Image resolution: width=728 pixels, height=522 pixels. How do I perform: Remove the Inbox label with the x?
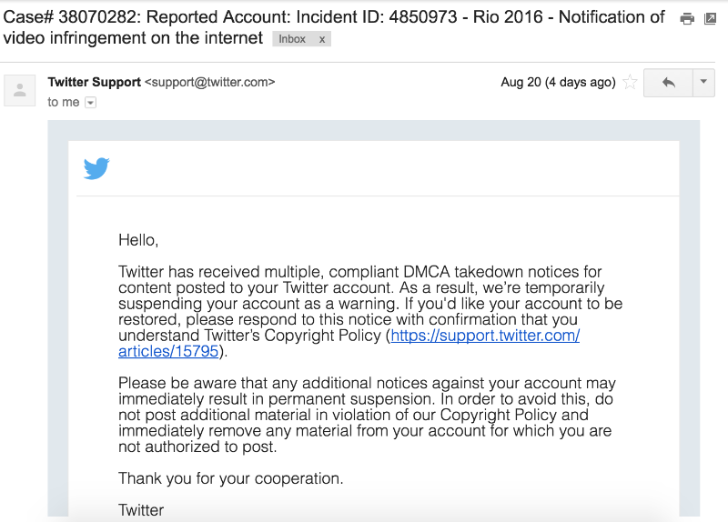(x=321, y=39)
